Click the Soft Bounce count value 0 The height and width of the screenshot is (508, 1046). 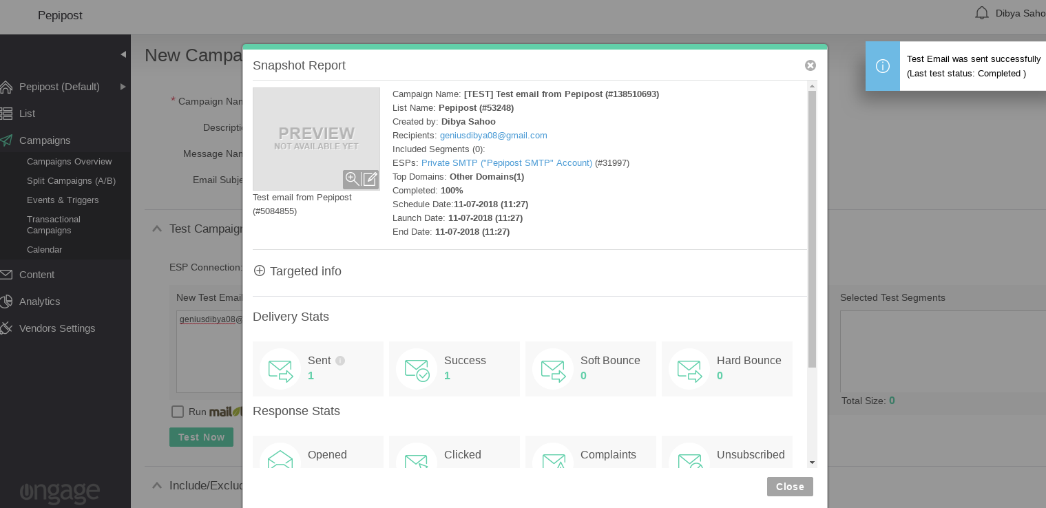(583, 376)
